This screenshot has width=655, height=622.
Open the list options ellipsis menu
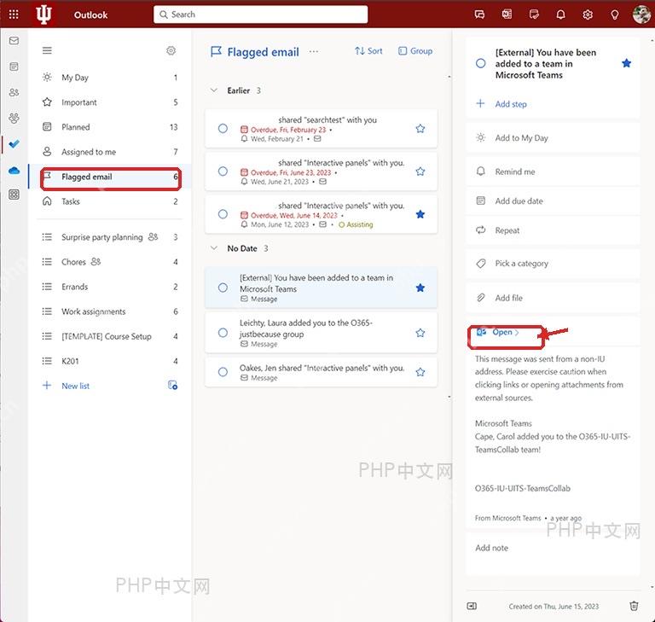[314, 51]
